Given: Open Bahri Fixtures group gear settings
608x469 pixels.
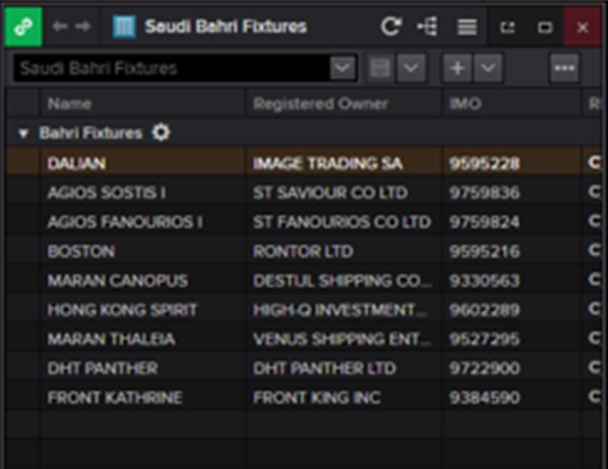Looking at the screenshot, I should click(x=161, y=133).
